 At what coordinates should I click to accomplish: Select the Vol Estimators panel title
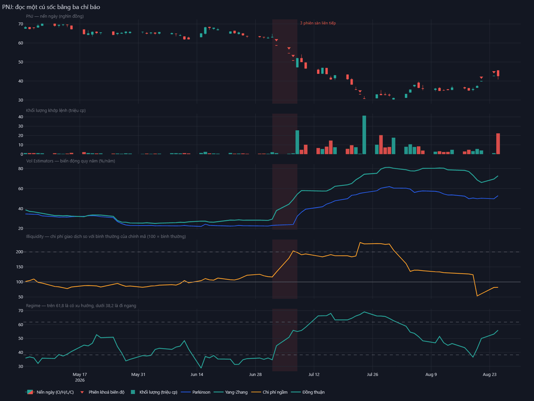tap(70, 161)
